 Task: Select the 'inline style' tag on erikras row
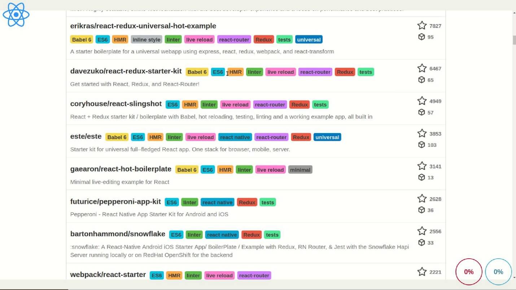pos(147,40)
